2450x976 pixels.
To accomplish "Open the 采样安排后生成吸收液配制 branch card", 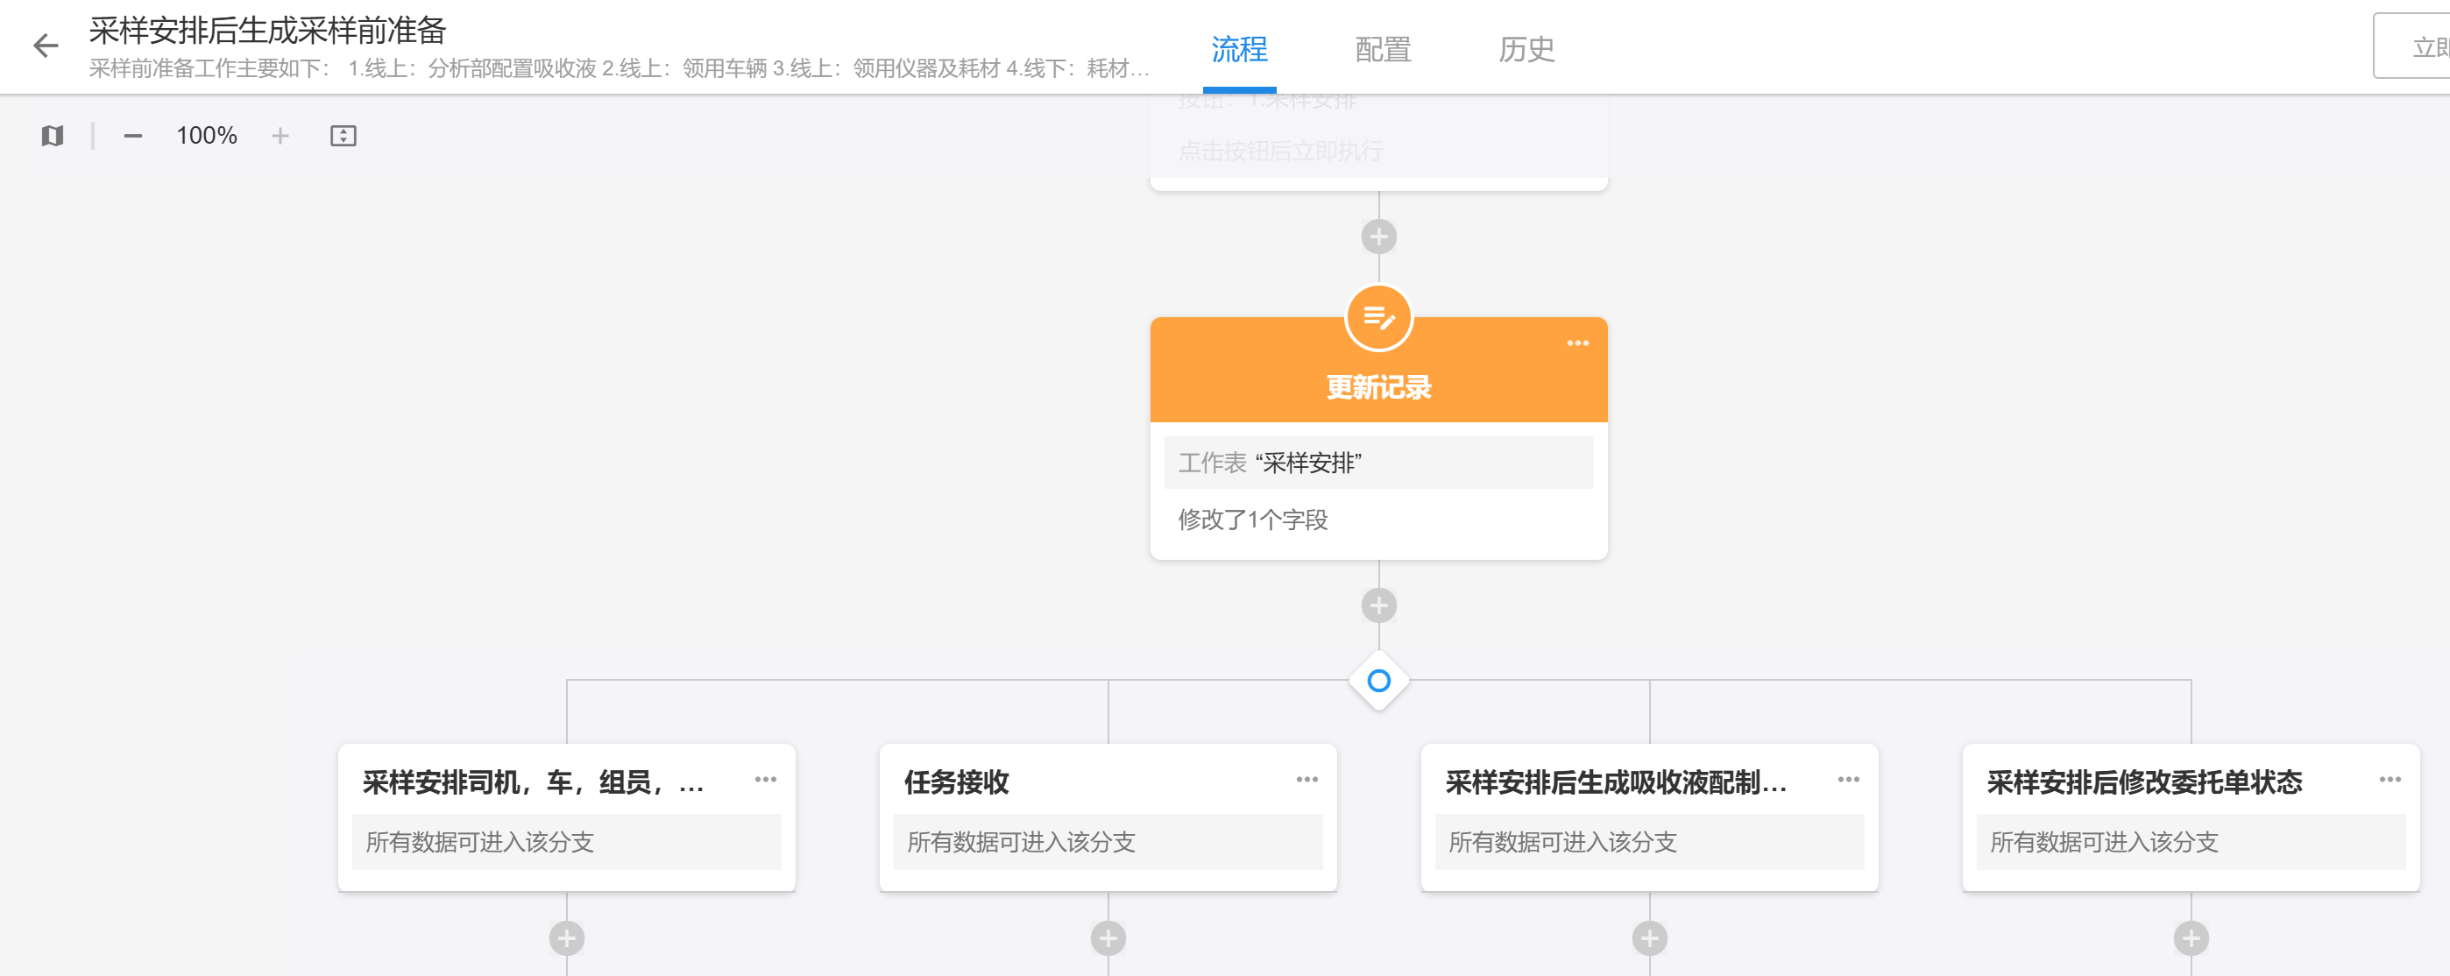I will click(x=1615, y=783).
